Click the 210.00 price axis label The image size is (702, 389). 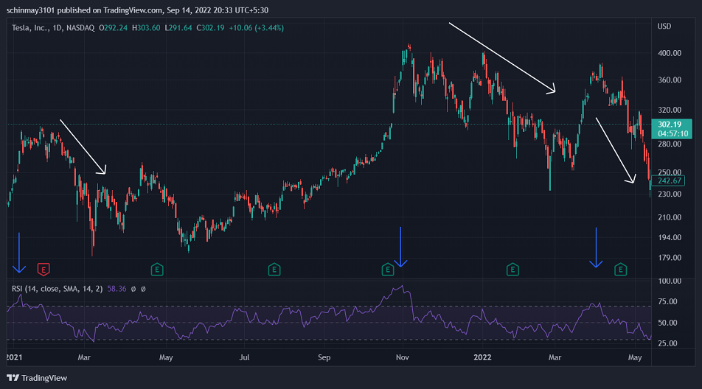click(x=670, y=218)
